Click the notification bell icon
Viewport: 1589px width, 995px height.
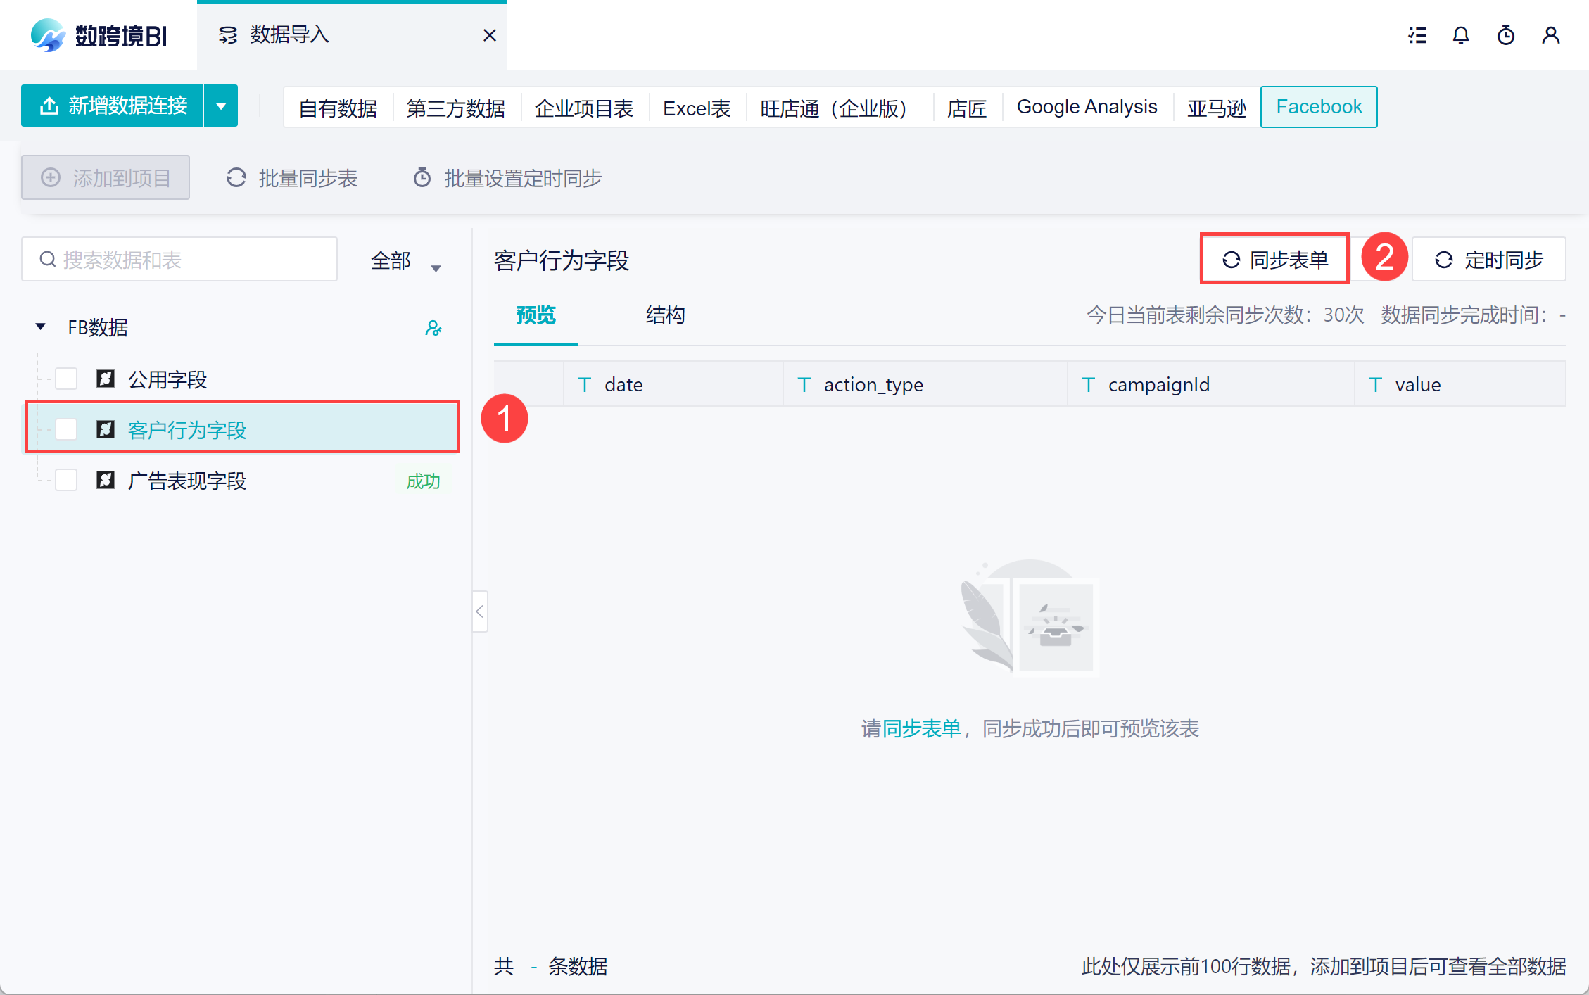tap(1461, 35)
